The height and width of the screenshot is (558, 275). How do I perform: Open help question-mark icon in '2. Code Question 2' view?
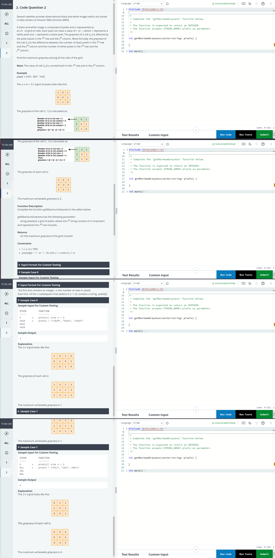263,4
